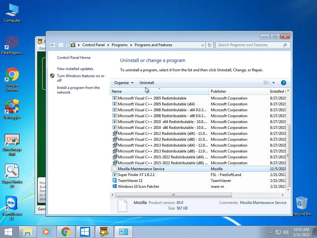Select Windows 10 Icon Patcher entry

tap(198, 186)
